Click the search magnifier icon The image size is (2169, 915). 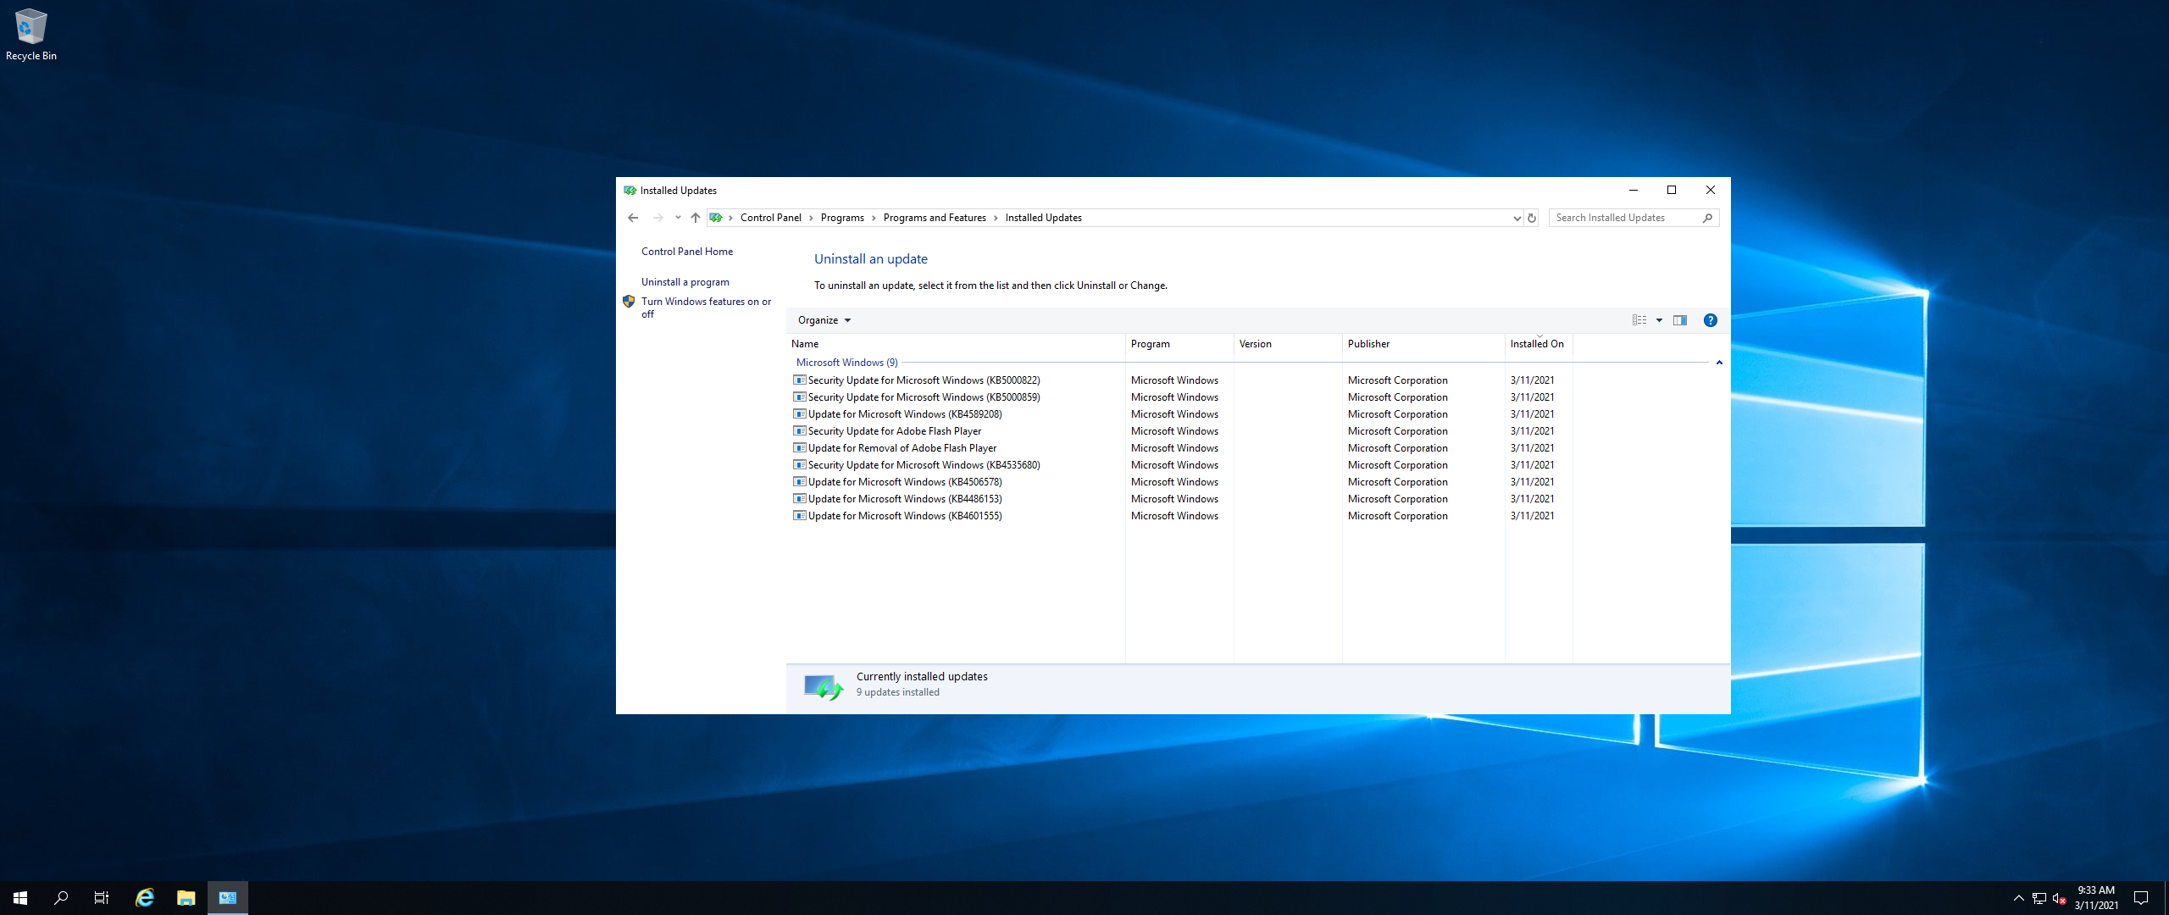pyautogui.click(x=1708, y=218)
